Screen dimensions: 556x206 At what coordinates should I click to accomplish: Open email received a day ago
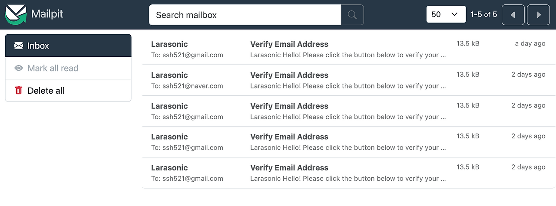349,49
